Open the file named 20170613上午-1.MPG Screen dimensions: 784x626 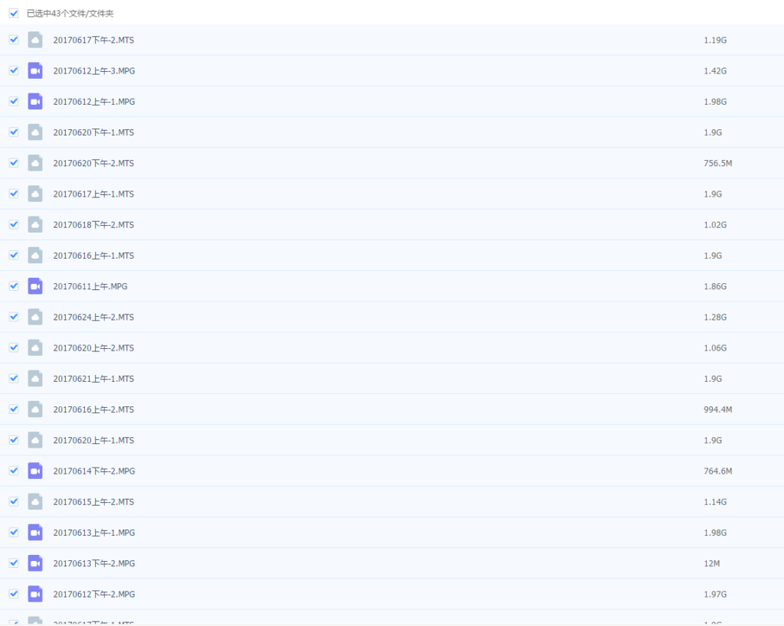point(93,533)
